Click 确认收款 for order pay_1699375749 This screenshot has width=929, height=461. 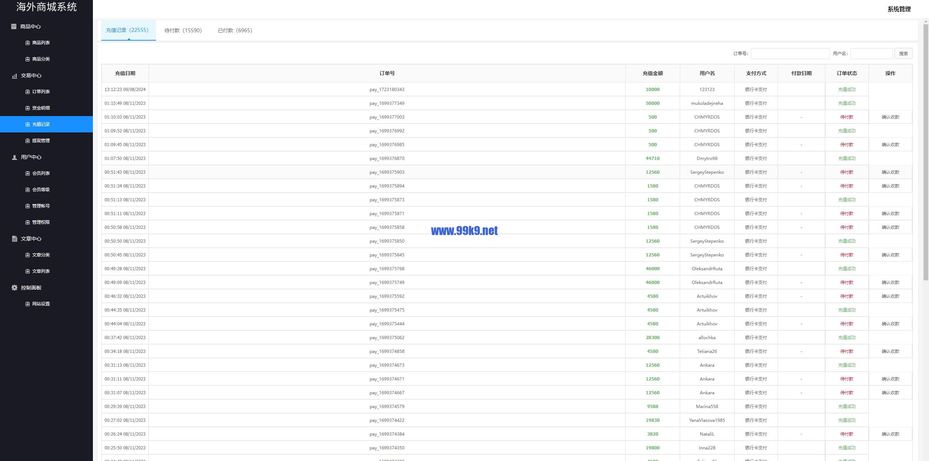tap(890, 283)
